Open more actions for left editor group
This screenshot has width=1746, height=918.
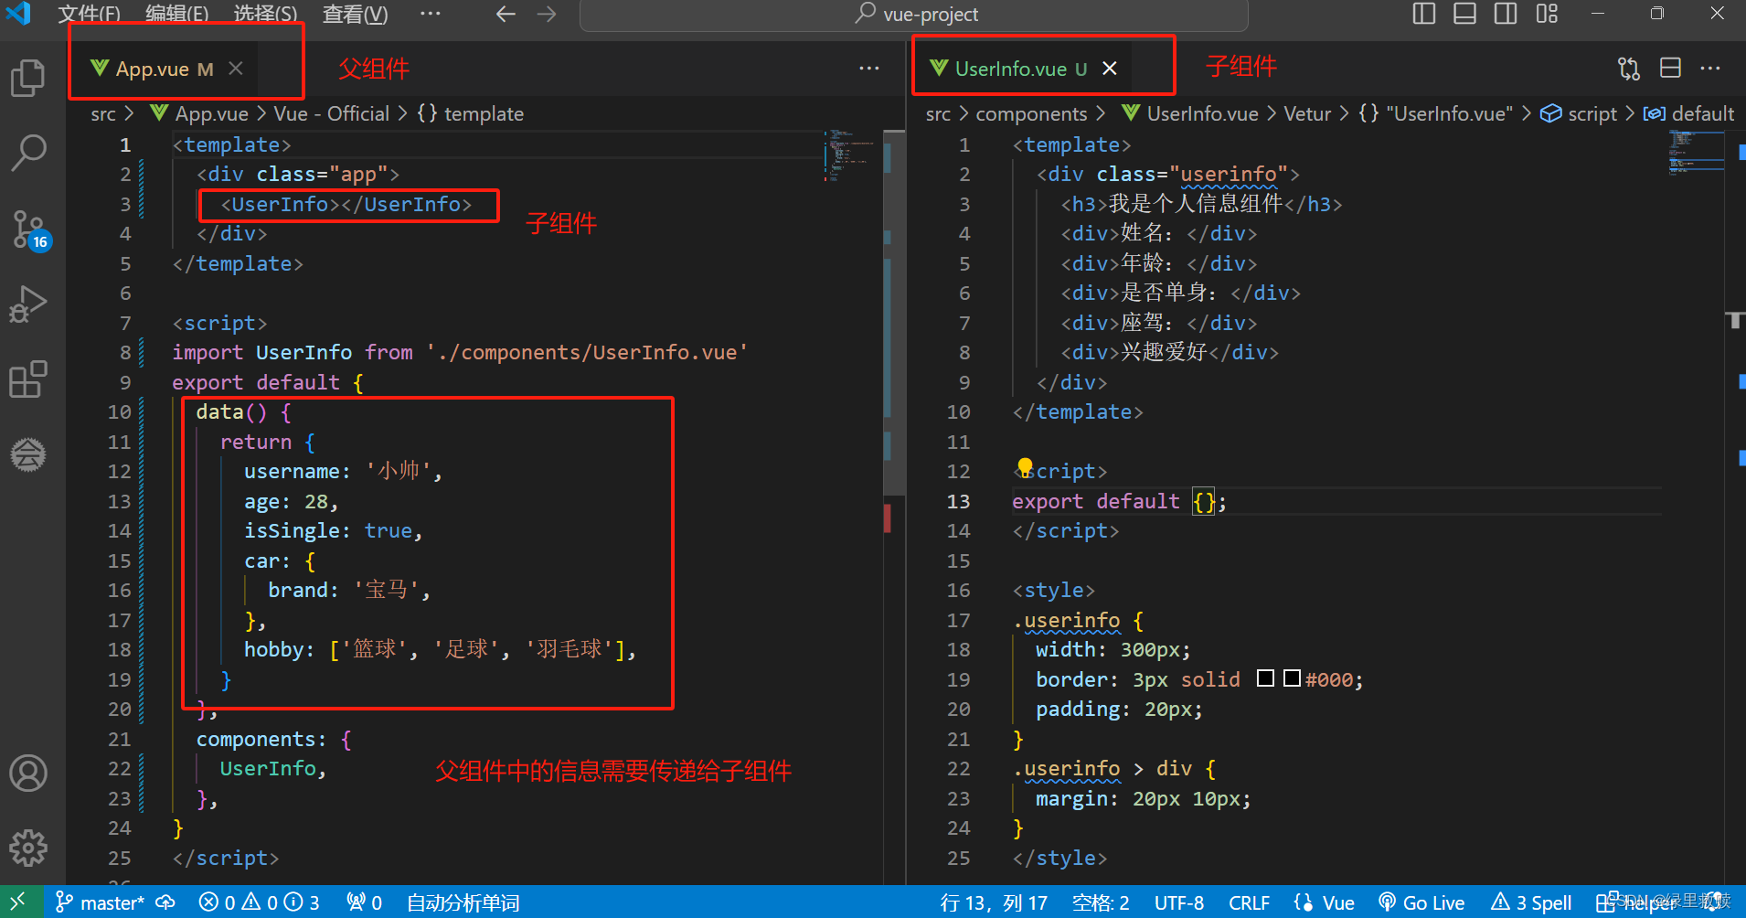pyautogui.click(x=869, y=69)
